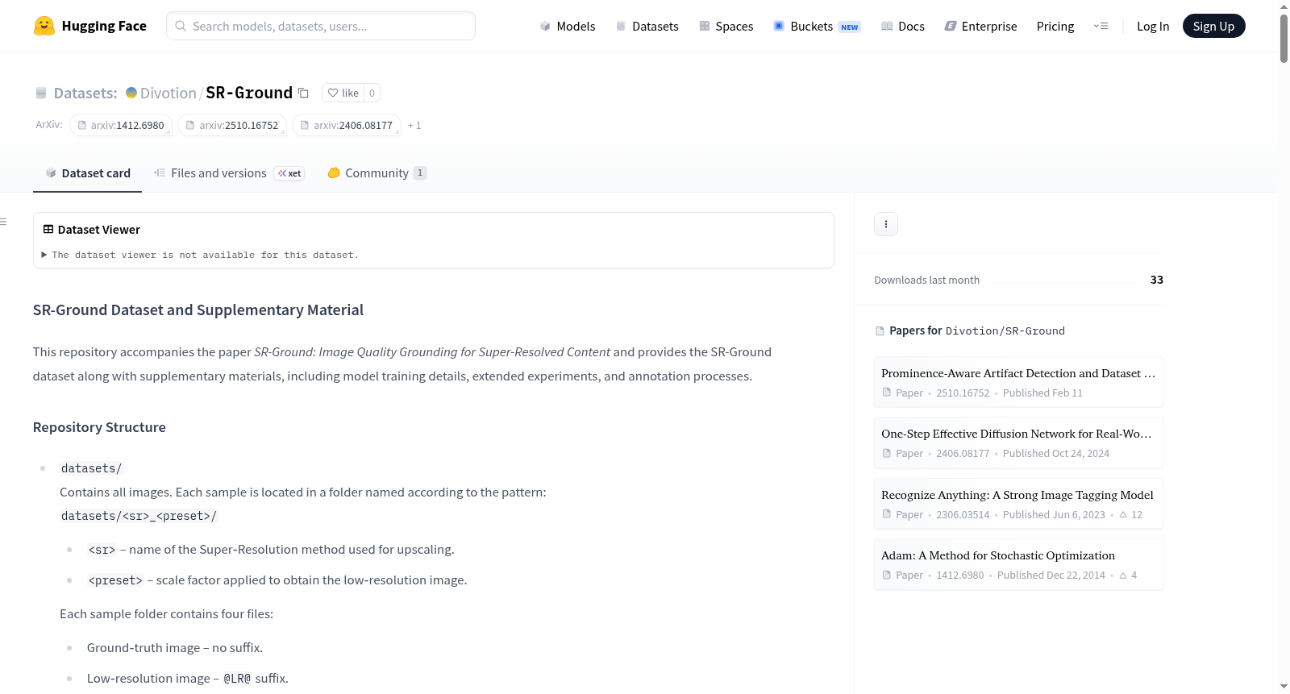This screenshot has width=1290, height=694.
Task: Click the 'datasets/' code text
Action: [x=91, y=468]
